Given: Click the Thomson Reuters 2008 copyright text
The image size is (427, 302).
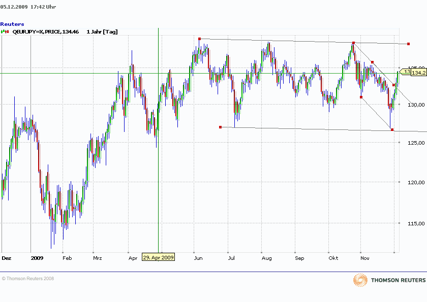Looking at the screenshot, I should (x=28, y=279).
